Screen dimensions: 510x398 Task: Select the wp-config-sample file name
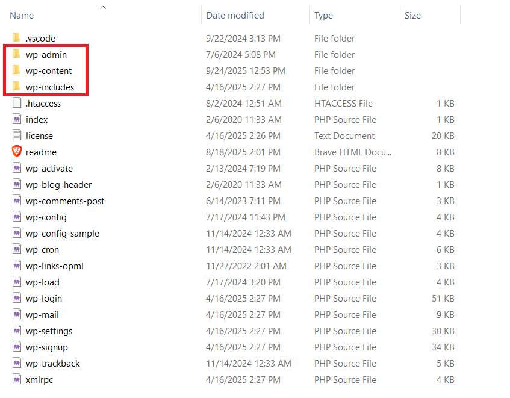(x=62, y=234)
